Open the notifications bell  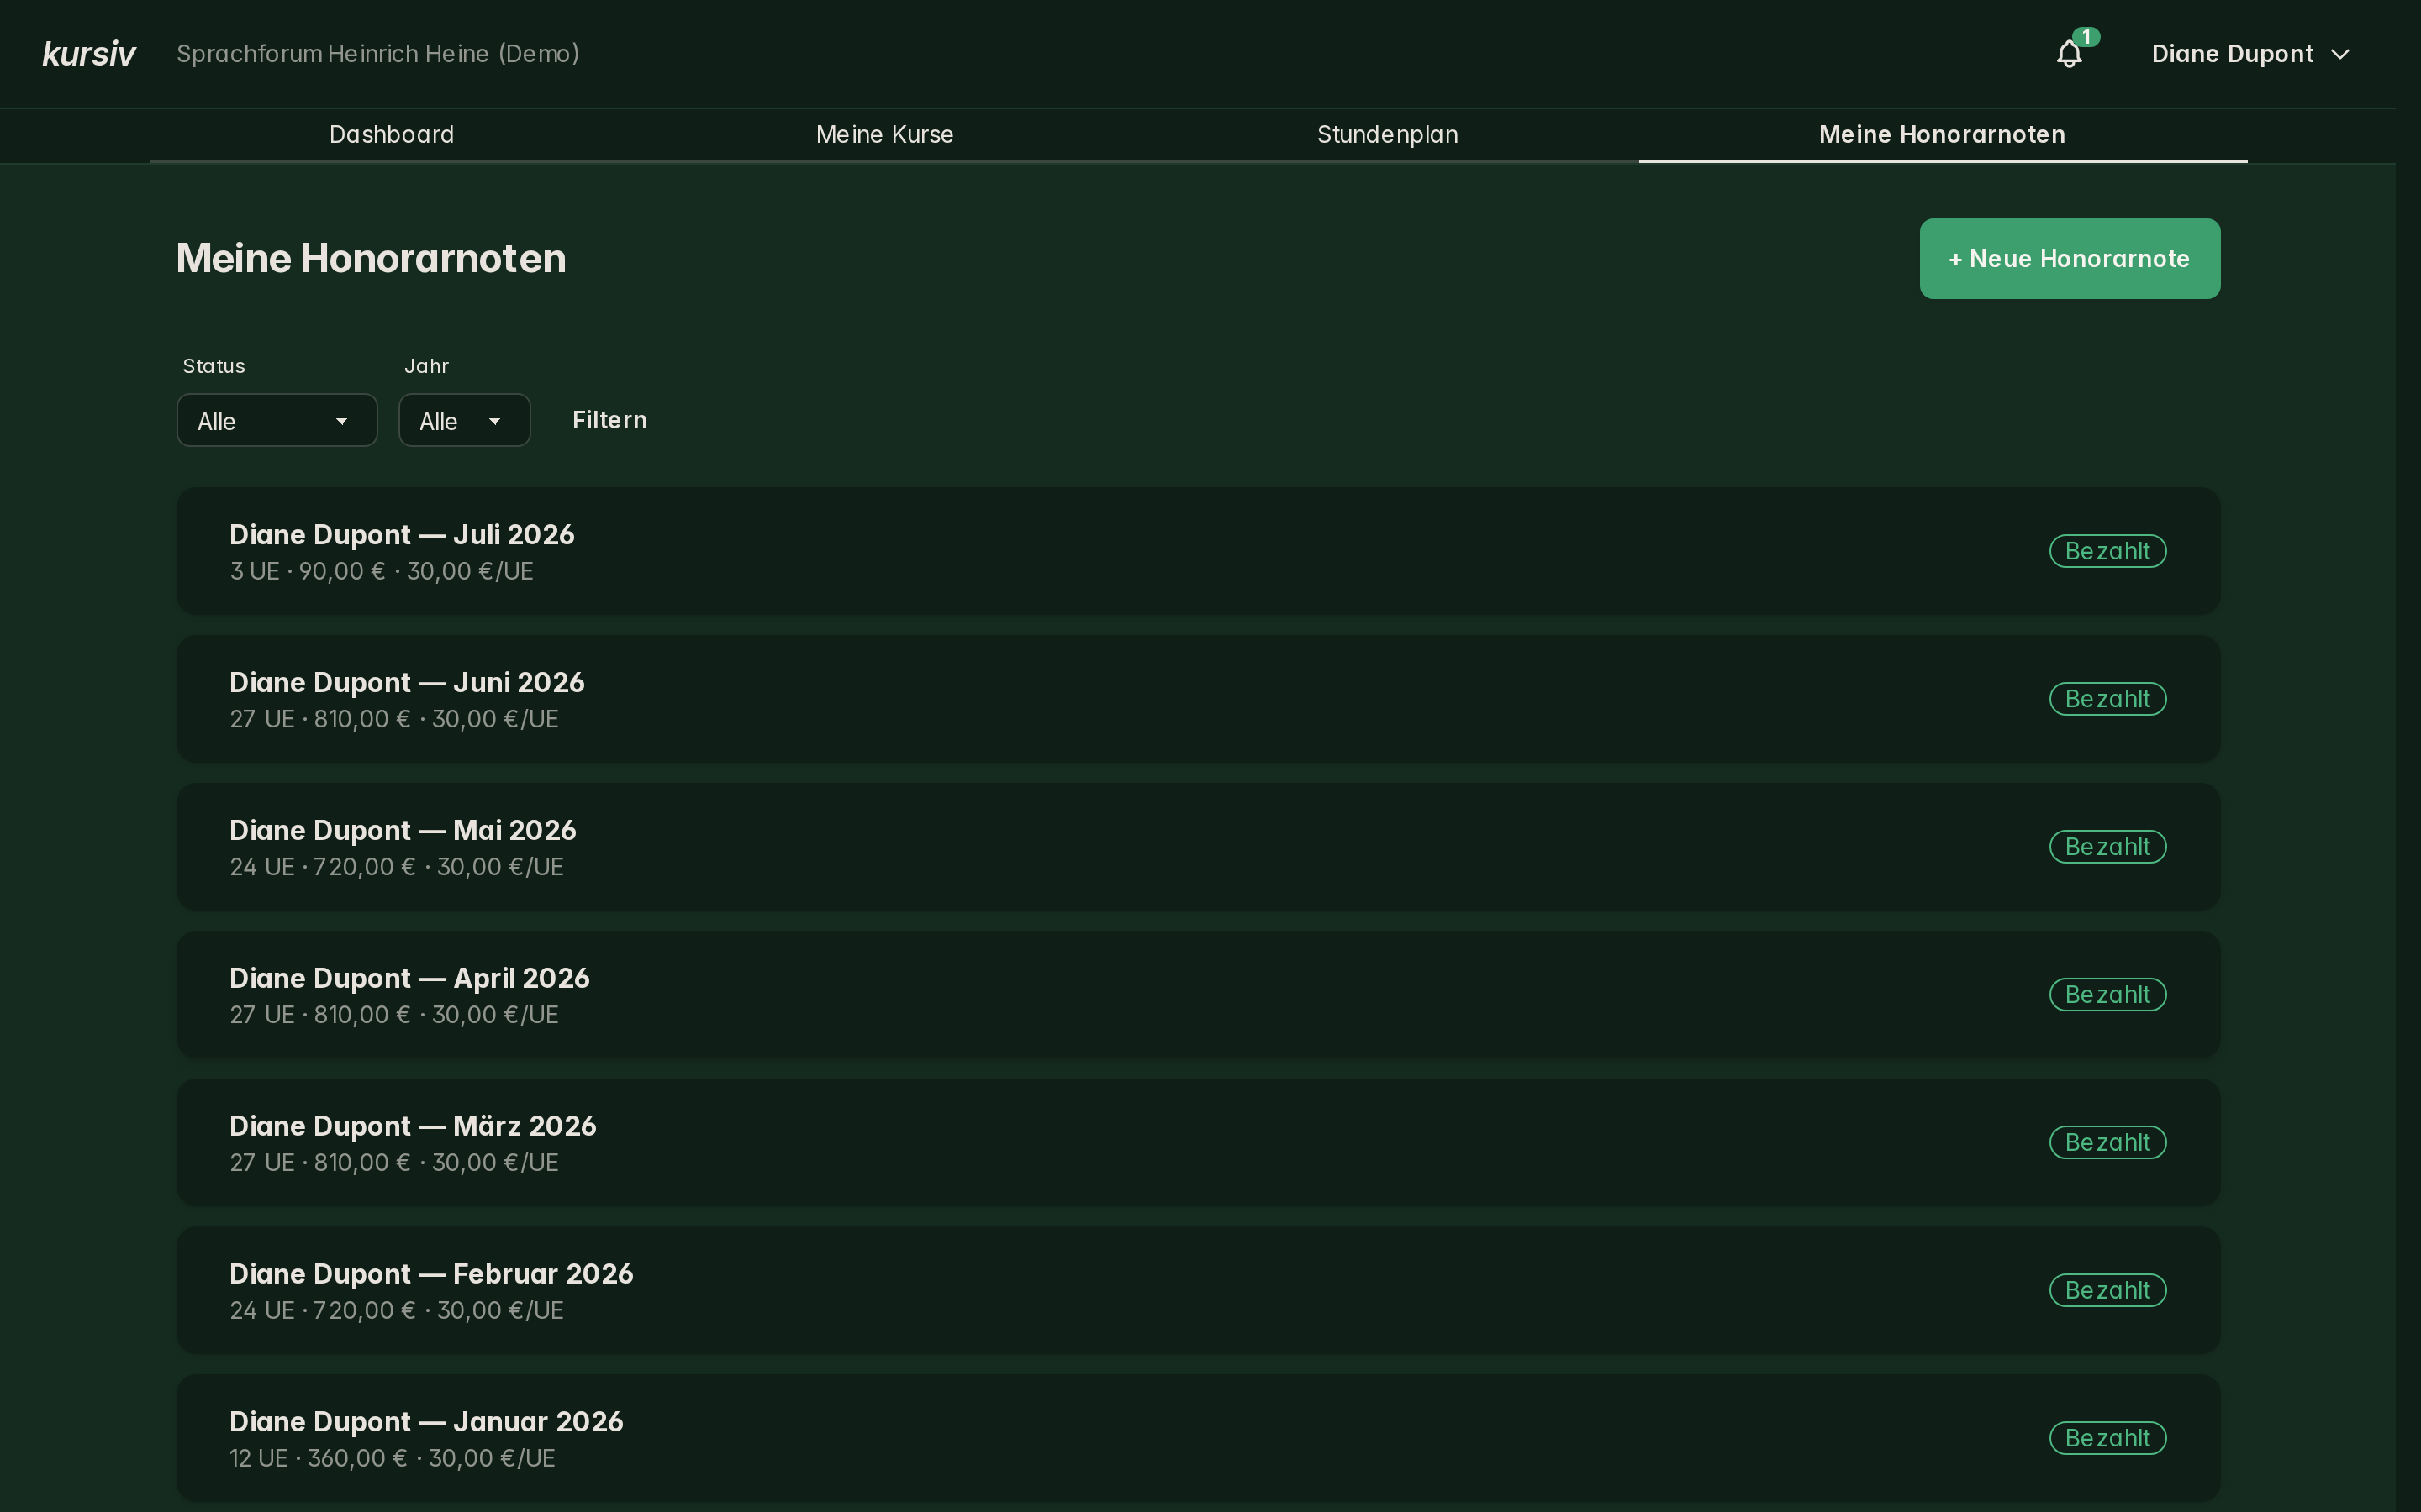[2069, 54]
